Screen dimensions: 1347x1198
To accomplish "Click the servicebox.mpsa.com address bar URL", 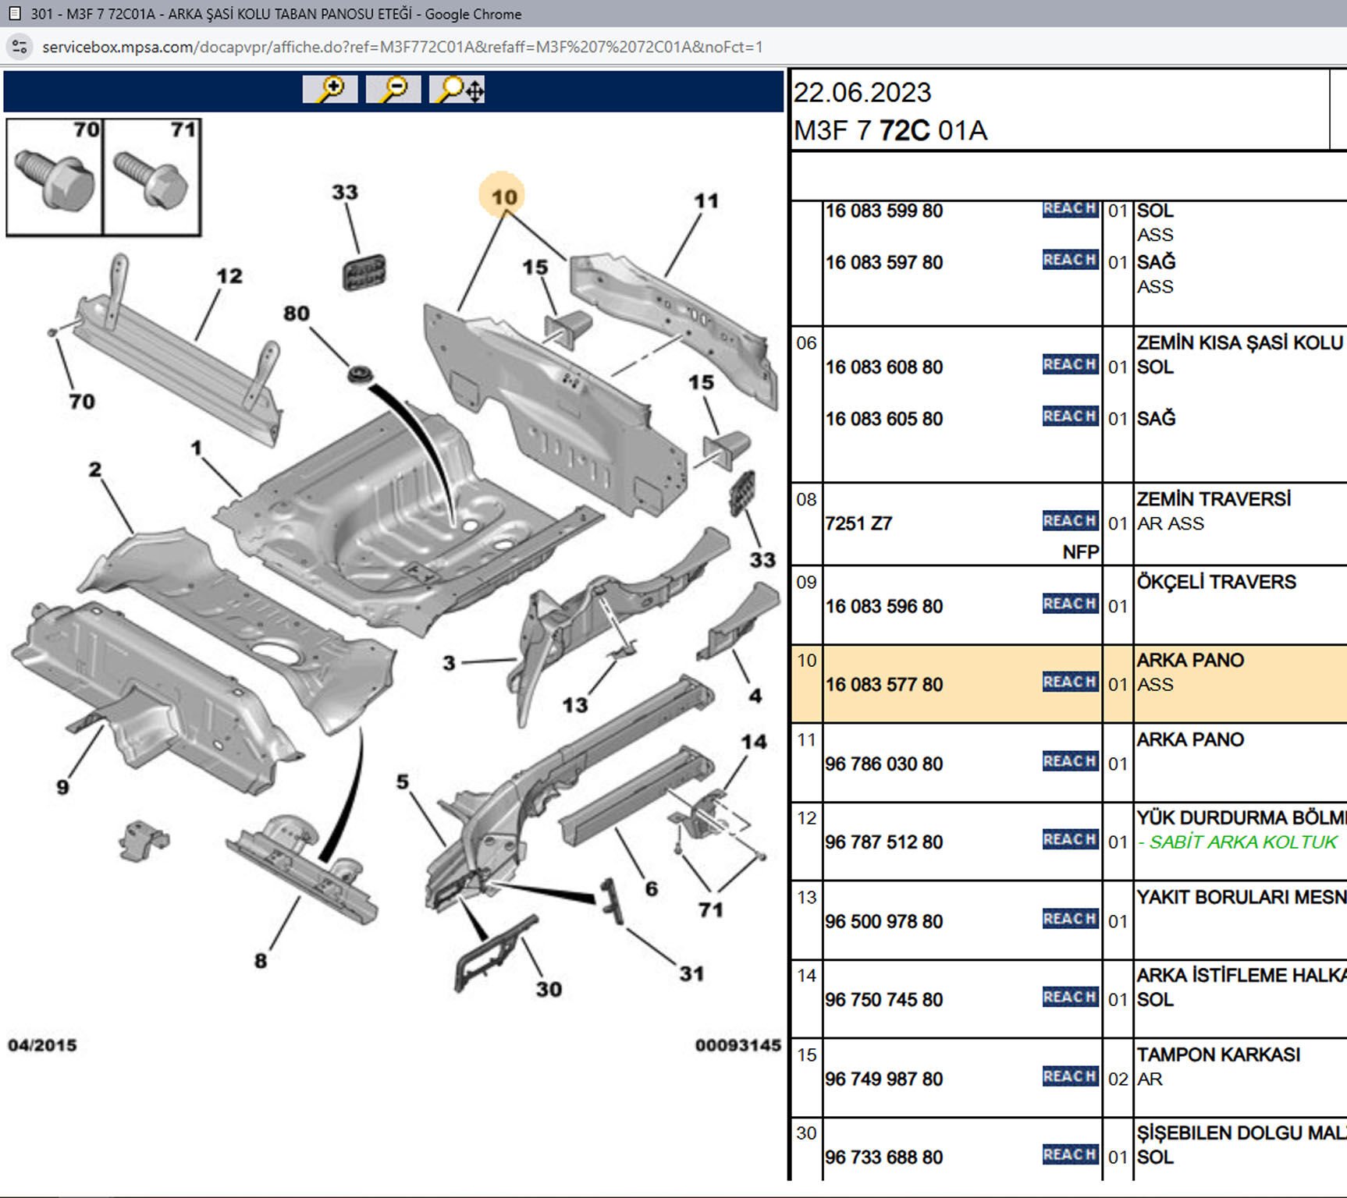I will pyautogui.click(x=402, y=47).
